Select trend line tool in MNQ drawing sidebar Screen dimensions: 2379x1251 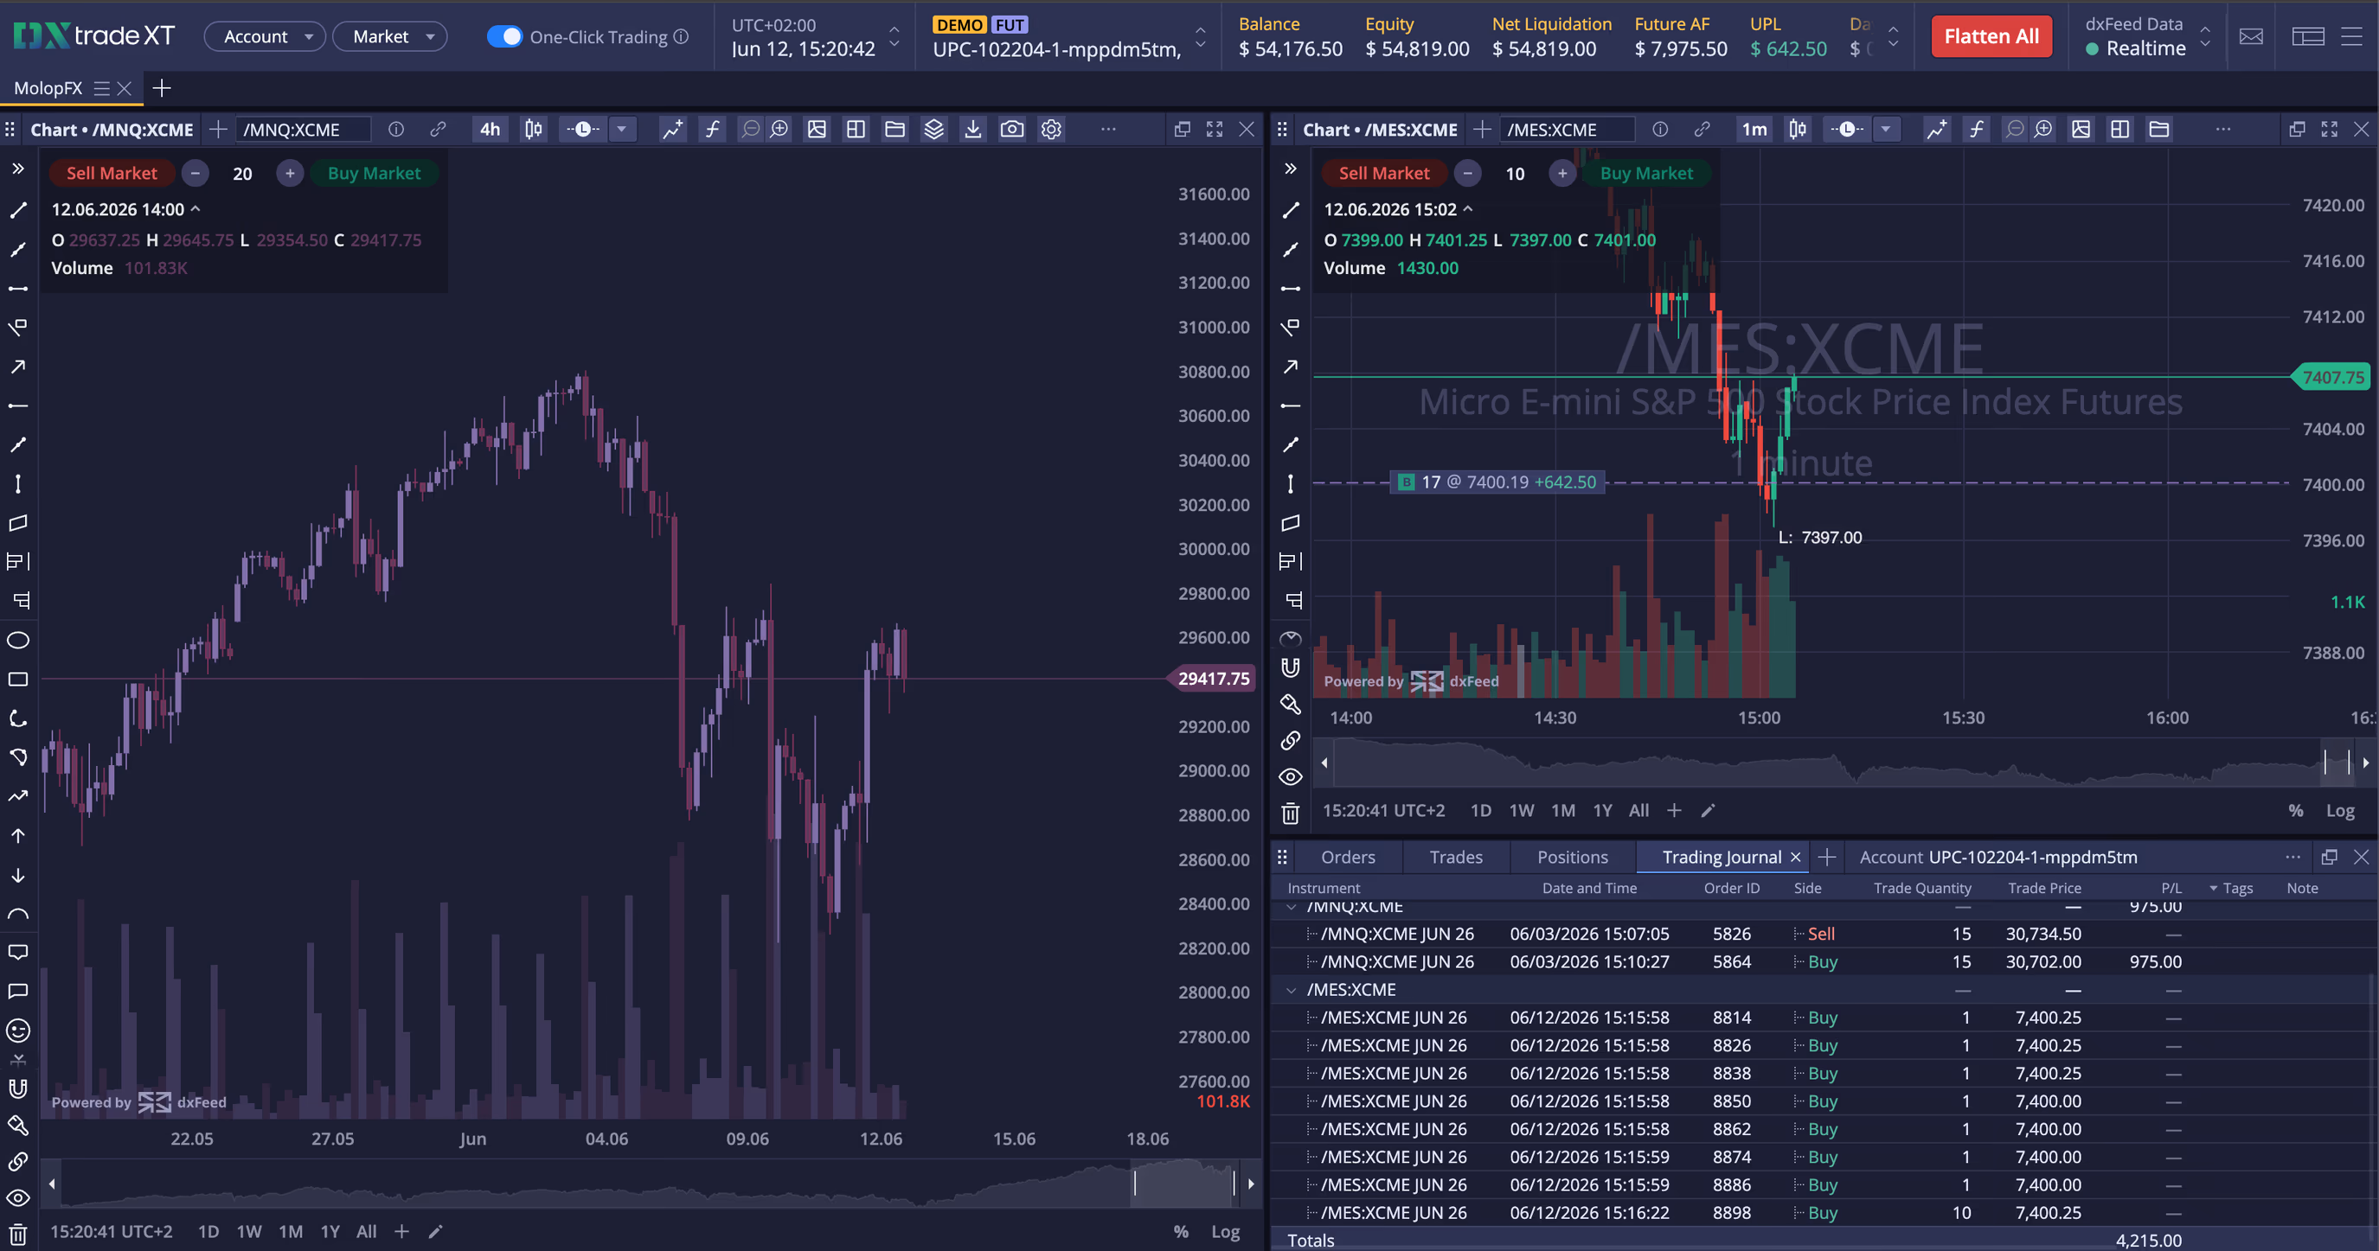(17, 210)
